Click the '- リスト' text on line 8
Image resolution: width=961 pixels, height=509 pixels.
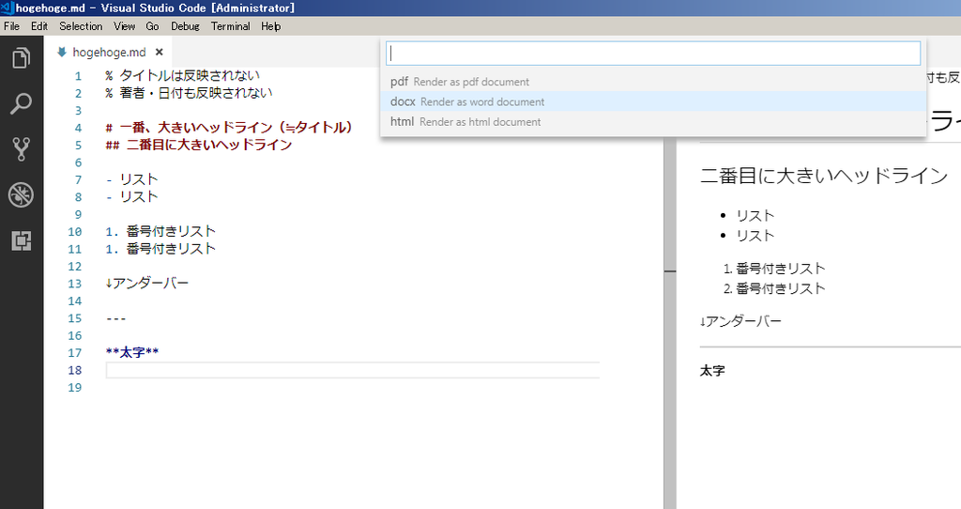pyautogui.click(x=131, y=197)
